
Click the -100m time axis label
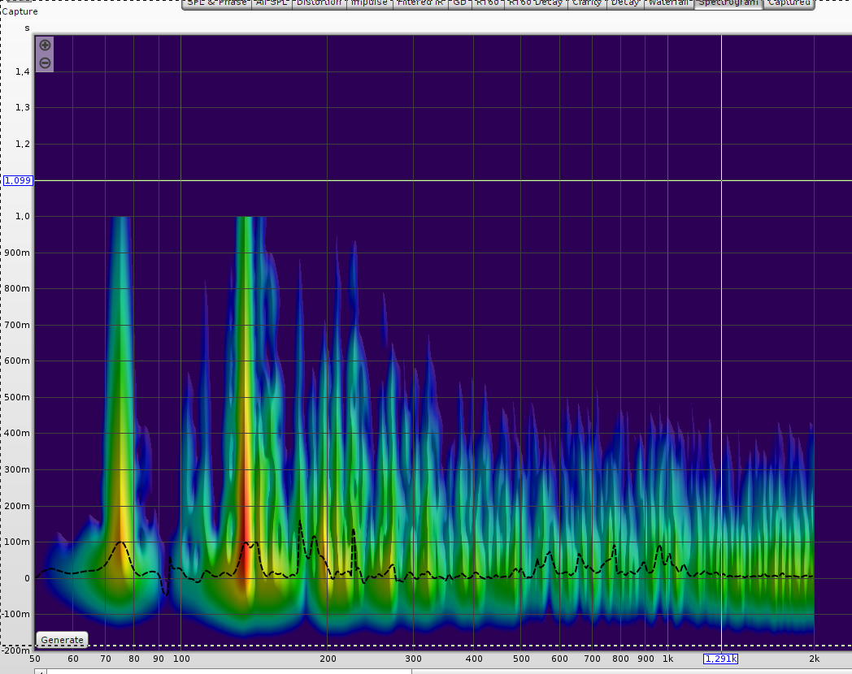15,614
